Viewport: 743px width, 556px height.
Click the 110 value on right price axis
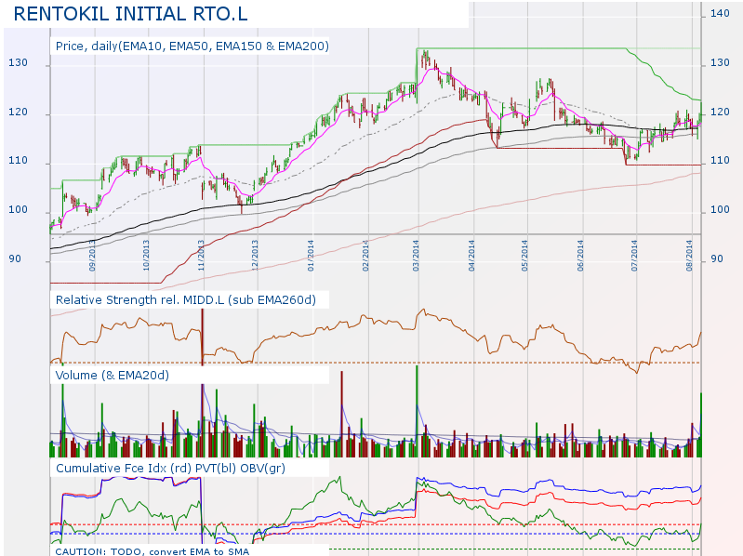[720, 161]
